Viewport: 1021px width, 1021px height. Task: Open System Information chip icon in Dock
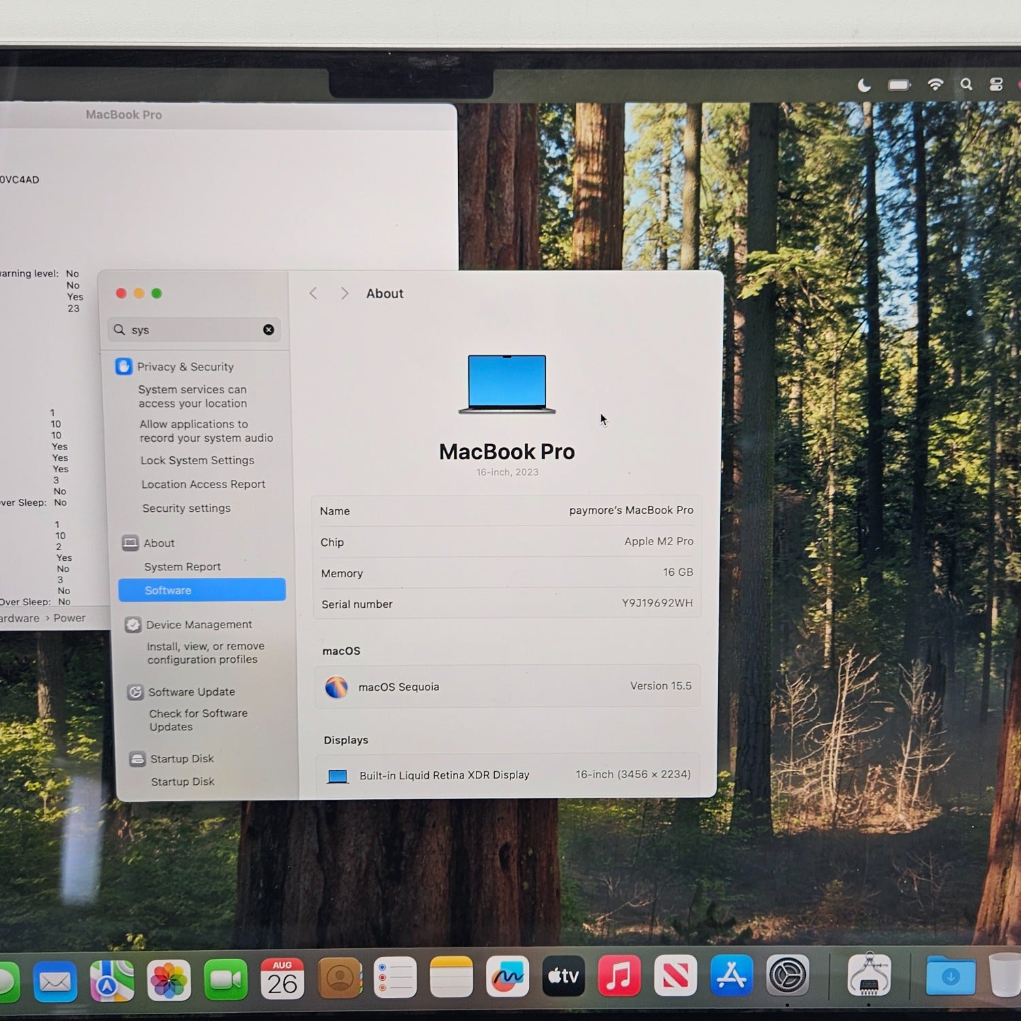[869, 975]
